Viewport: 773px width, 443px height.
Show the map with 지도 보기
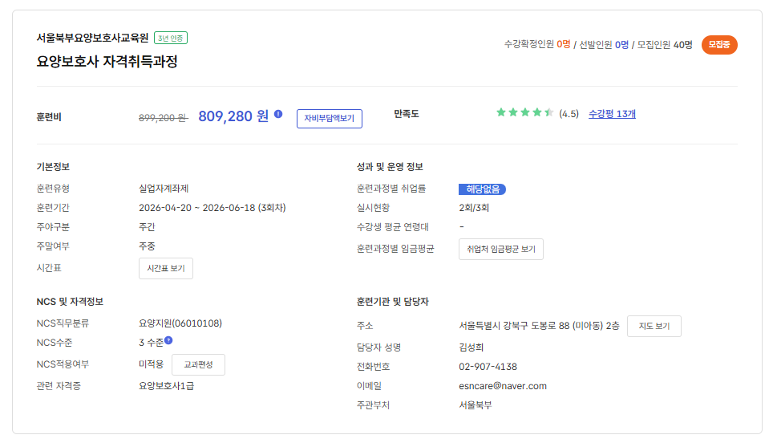(654, 327)
